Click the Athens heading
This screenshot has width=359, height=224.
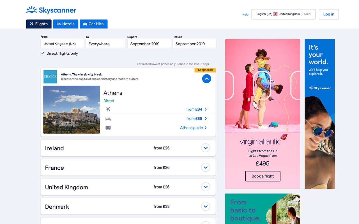pyautogui.click(x=113, y=93)
